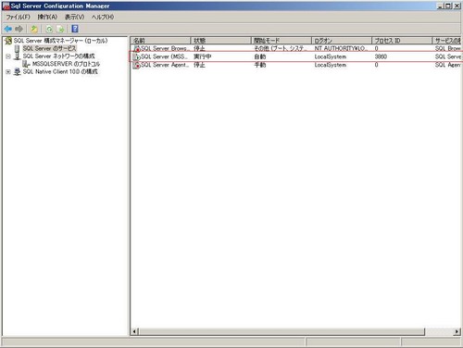
Task: Click the SQL Native Client 10.0 node icon
Action: [18, 71]
